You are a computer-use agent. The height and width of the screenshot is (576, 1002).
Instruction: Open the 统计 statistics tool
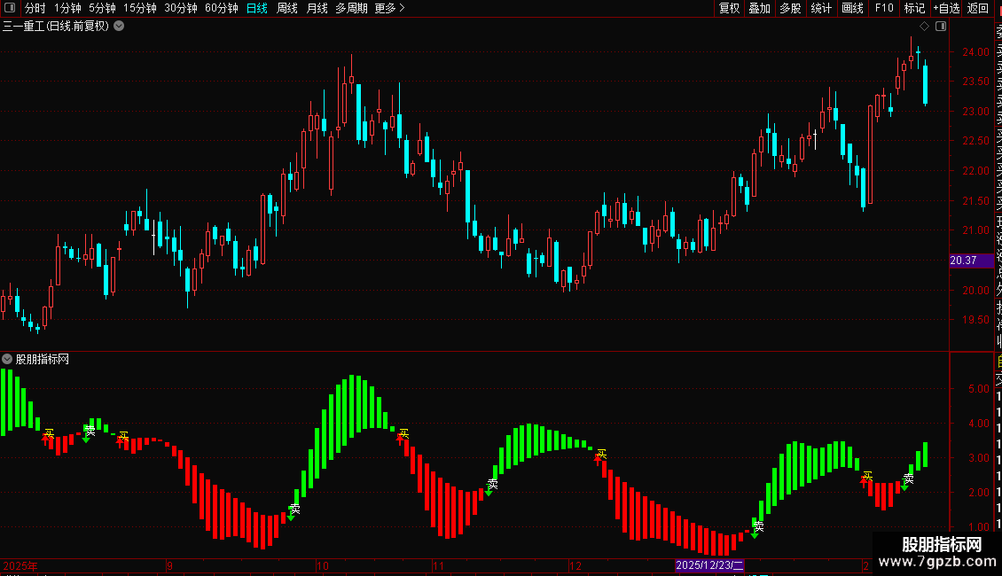coord(821,8)
